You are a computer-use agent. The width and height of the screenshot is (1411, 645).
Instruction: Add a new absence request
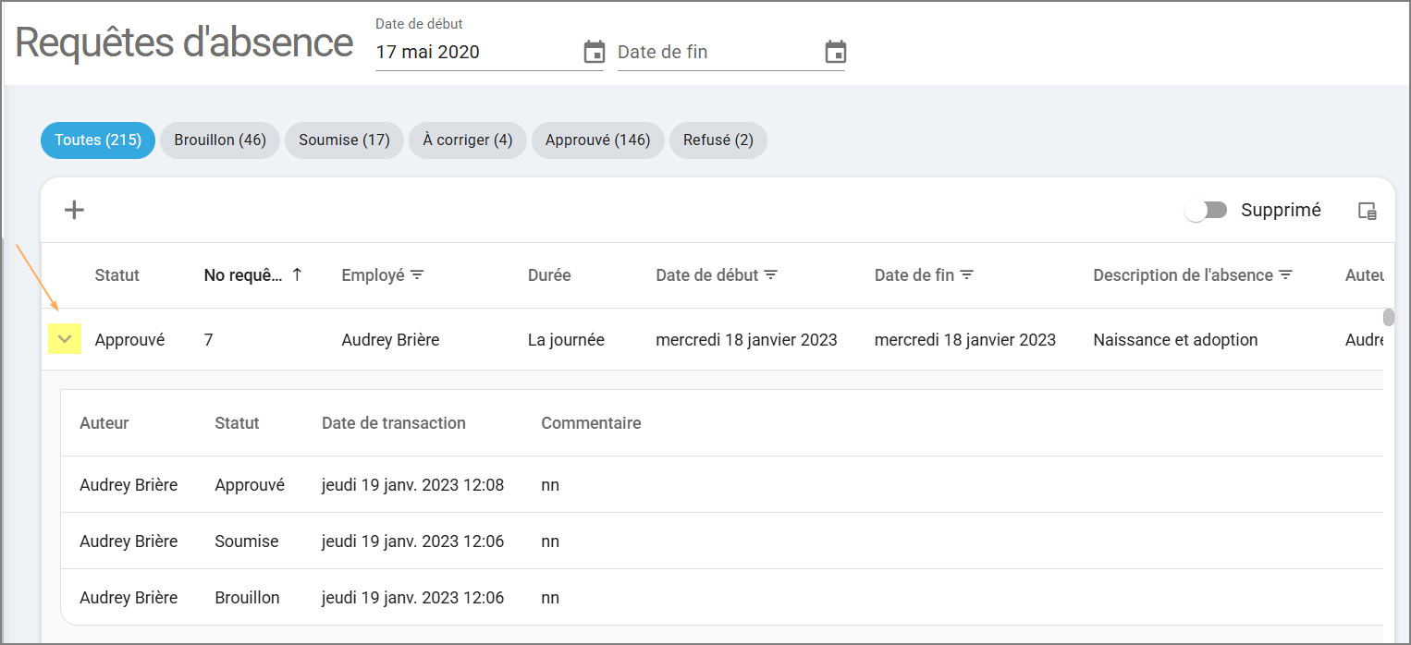(74, 211)
